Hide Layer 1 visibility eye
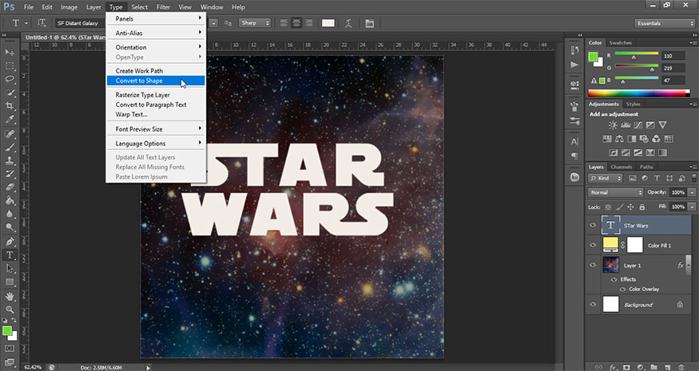 pyautogui.click(x=593, y=265)
